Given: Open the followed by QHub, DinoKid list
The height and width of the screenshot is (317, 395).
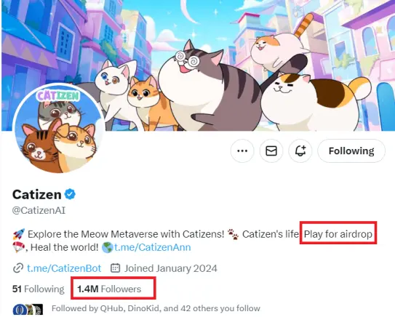Looking at the screenshot, I should pos(156,308).
